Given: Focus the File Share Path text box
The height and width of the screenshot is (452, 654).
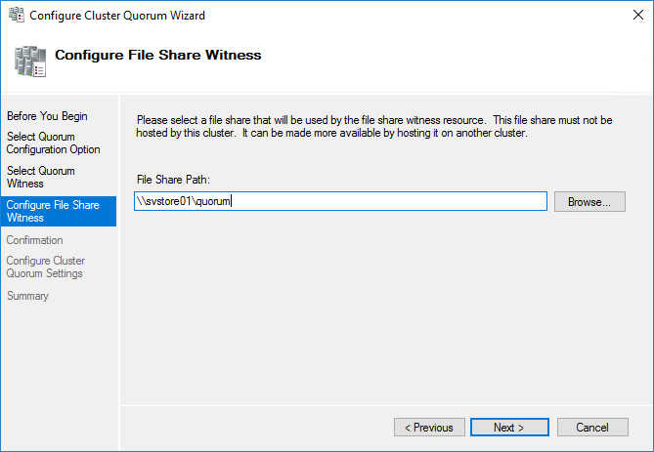Looking at the screenshot, I should click(x=340, y=201).
